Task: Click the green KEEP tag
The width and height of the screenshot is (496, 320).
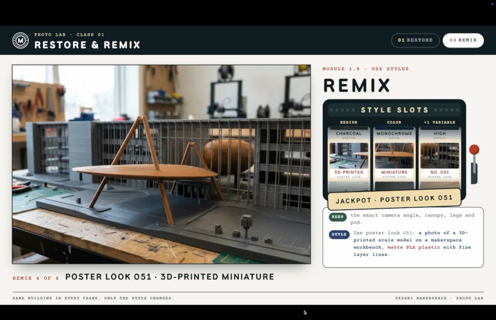Action: coord(337,217)
